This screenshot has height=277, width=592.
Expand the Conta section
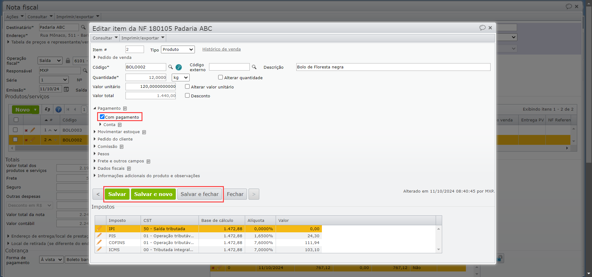pyautogui.click(x=100, y=124)
